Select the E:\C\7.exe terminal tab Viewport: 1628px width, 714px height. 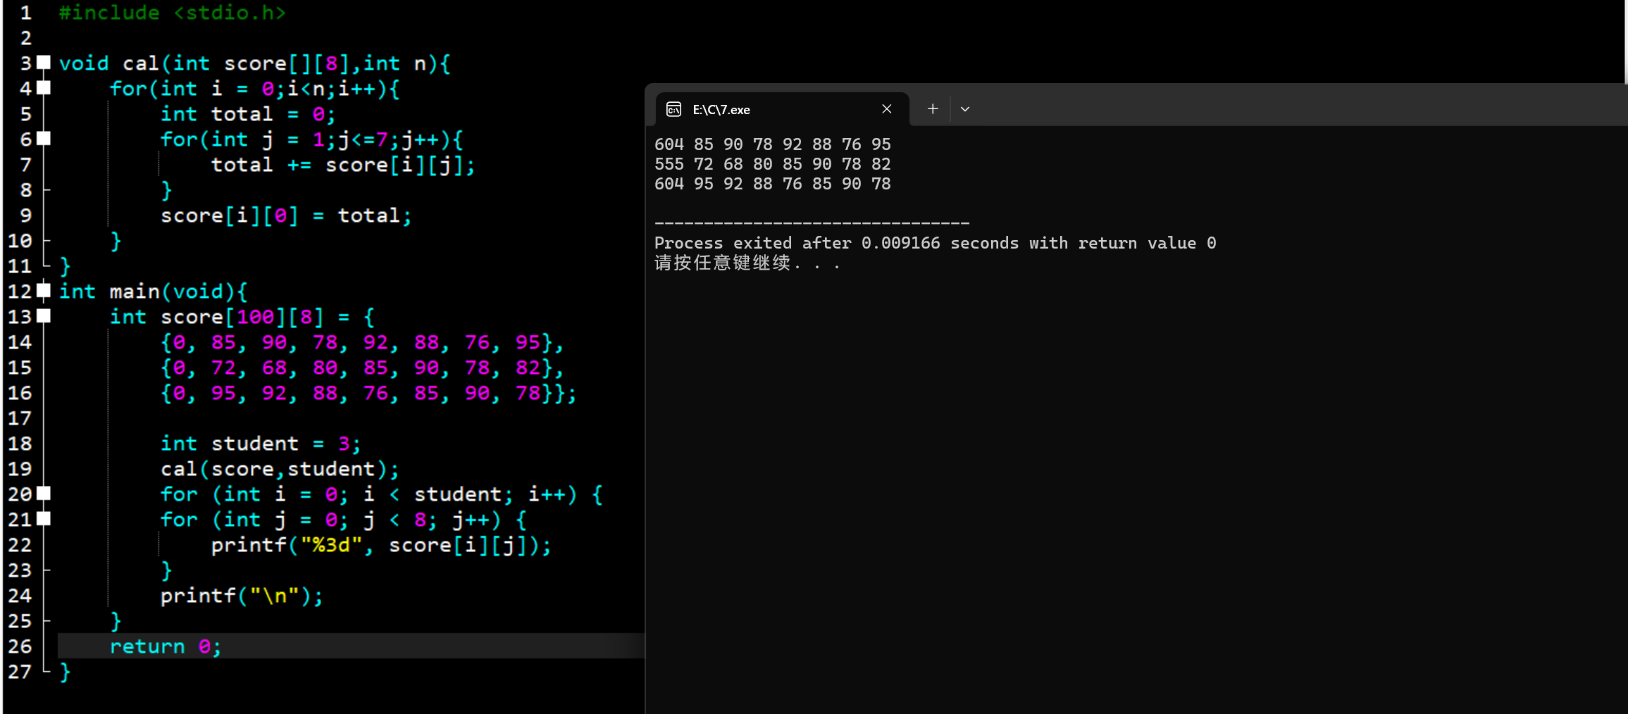coord(782,109)
